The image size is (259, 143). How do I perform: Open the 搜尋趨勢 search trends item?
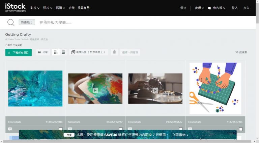tap(84, 8)
